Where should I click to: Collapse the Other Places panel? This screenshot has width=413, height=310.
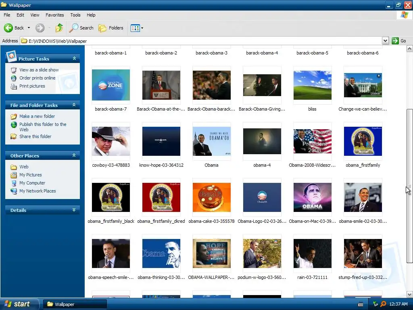(x=74, y=155)
